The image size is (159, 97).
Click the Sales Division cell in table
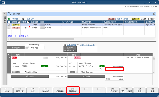[92, 25]
